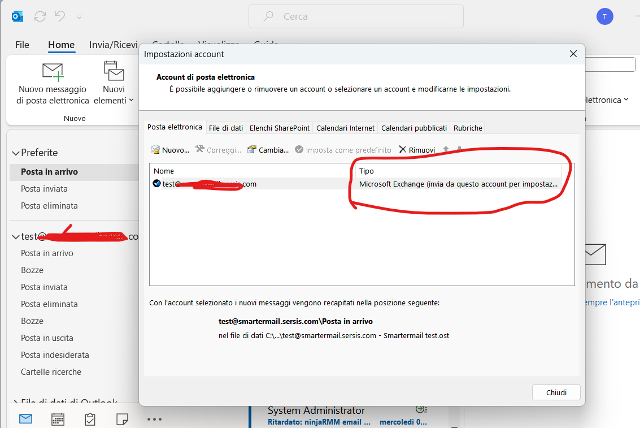
Task: Open the Nuovi elementi dropdown
Action: pos(114,84)
